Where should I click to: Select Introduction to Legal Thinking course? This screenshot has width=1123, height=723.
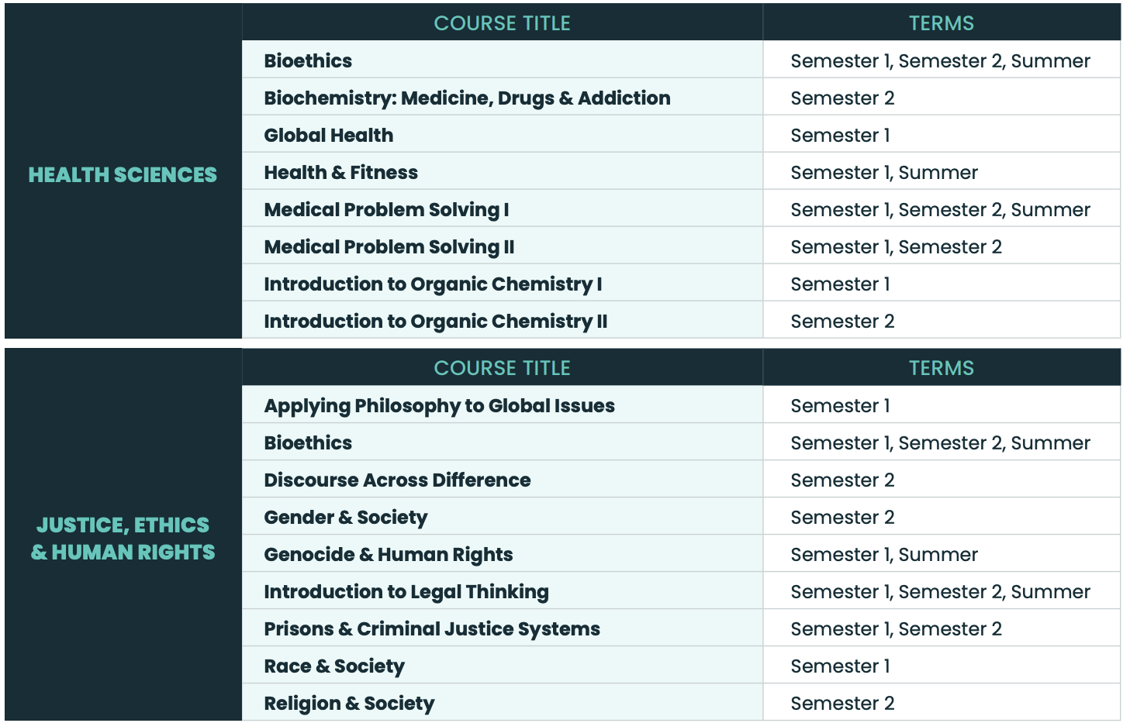(406, 592)
